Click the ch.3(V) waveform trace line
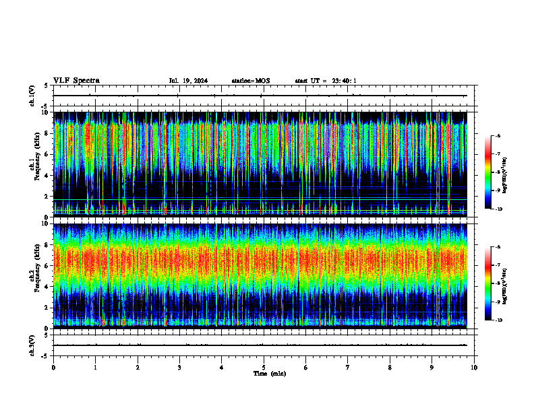The image size is (534, 412). tap(260, 345)
